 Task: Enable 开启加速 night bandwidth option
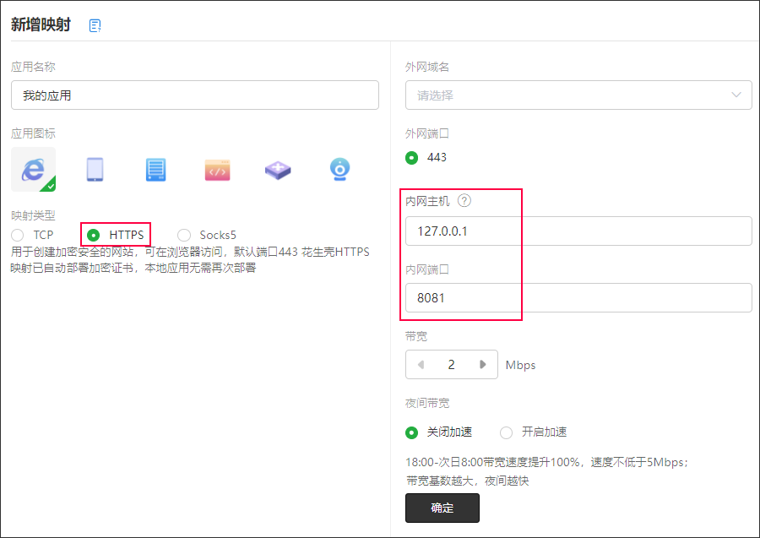pyautogui.click(x=507, y=432)
